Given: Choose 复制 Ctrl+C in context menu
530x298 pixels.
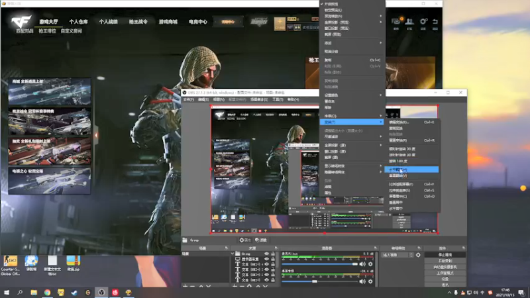Looking at the screenshot, I should click(x=352, y=60).
